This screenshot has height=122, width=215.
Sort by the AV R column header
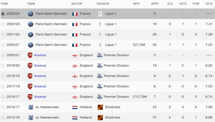tap(209, 4)
